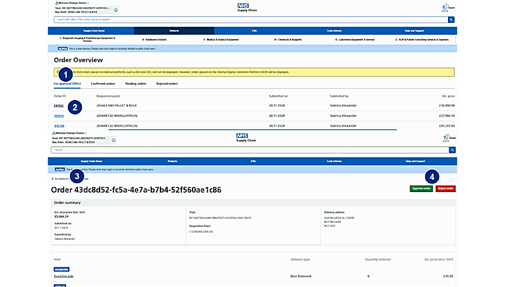
Task: Select J - Diagnostic Imaging & Radiotherapy Equipment category
Action: [x=87, y=39]
